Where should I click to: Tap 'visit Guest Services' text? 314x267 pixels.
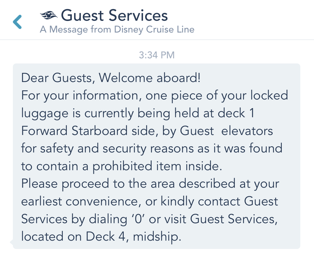[x=221, y=219]
